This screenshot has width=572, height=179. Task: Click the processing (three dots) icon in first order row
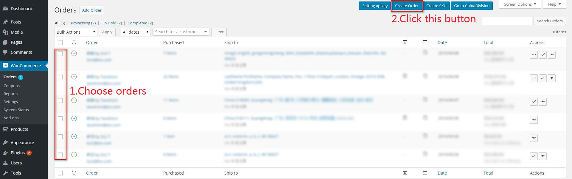pos(534,55)
